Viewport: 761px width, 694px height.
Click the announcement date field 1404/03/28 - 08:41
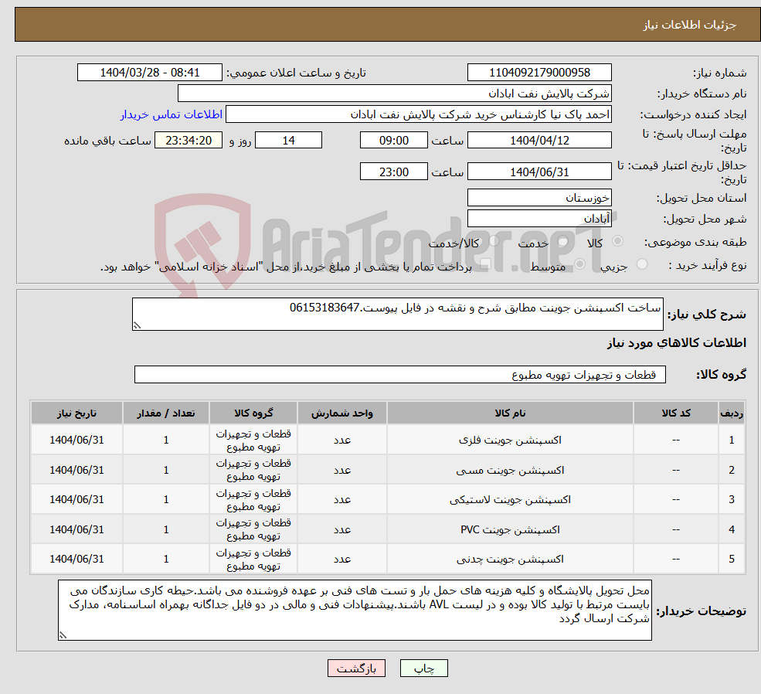coord(149,73)
